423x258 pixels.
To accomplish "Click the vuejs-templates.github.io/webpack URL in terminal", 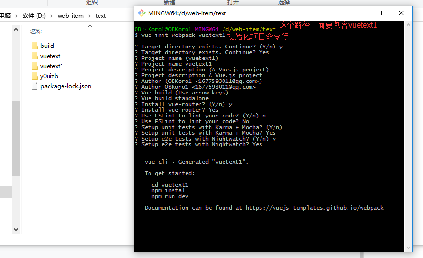I will (314, 208).
